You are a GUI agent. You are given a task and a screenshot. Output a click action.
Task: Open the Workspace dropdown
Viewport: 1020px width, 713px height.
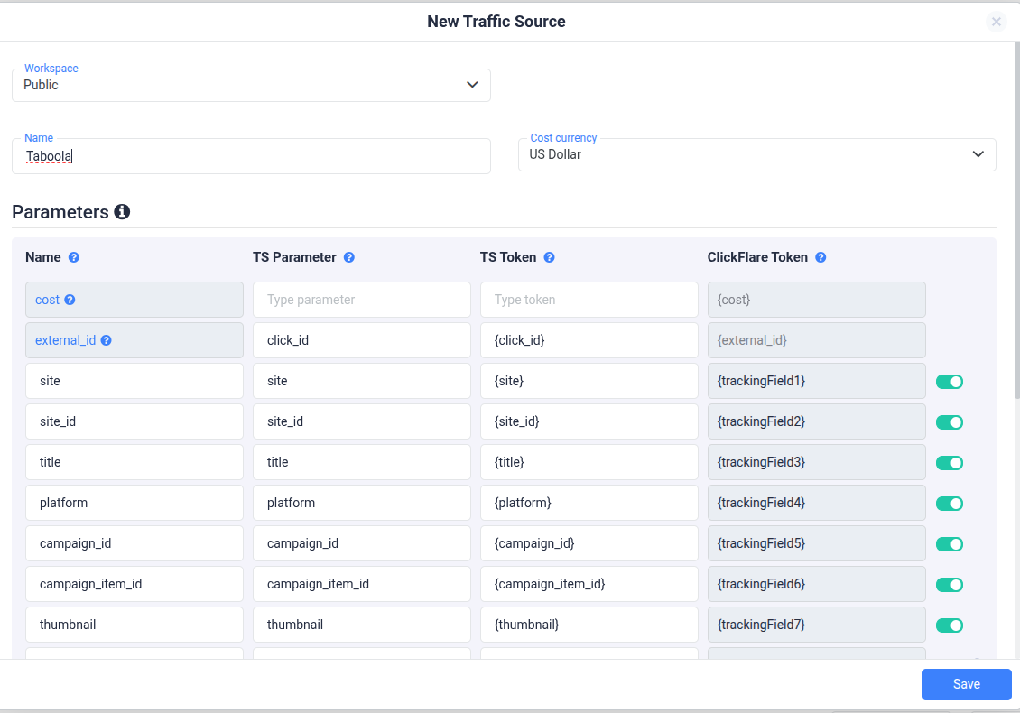pos(251,85)
